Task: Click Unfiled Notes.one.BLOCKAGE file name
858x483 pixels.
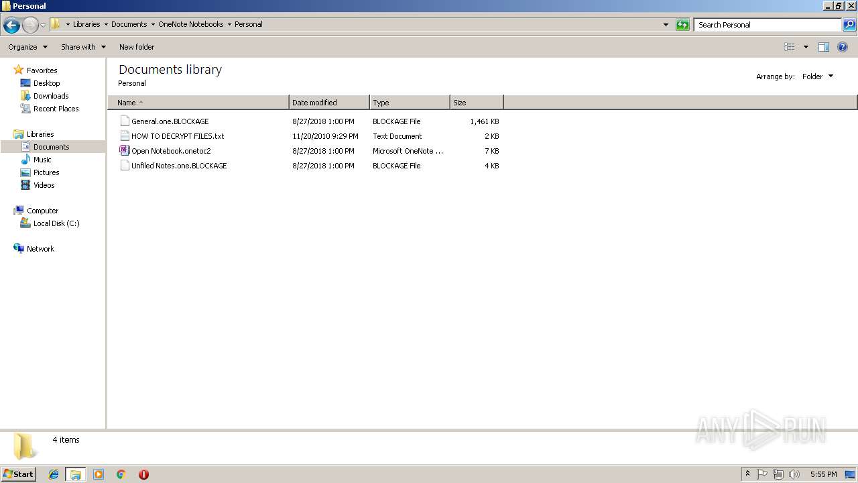Action: pos(179,166)
